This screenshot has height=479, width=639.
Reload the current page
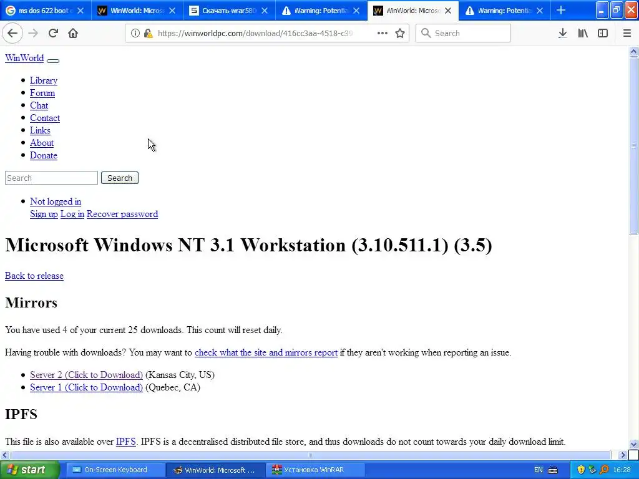(53, 34)
